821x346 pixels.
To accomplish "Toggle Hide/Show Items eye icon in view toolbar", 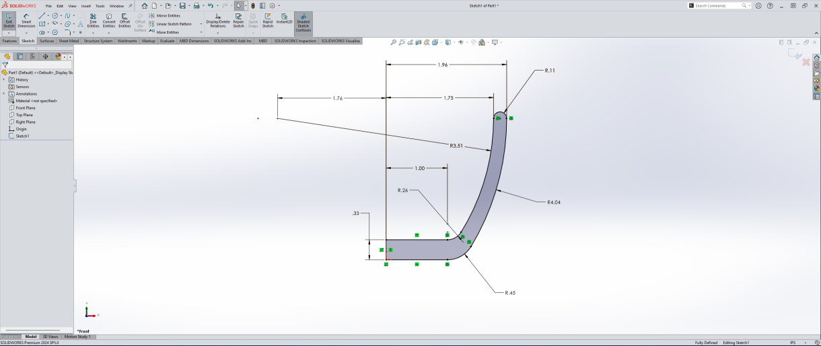I will [x=461, y=42].
